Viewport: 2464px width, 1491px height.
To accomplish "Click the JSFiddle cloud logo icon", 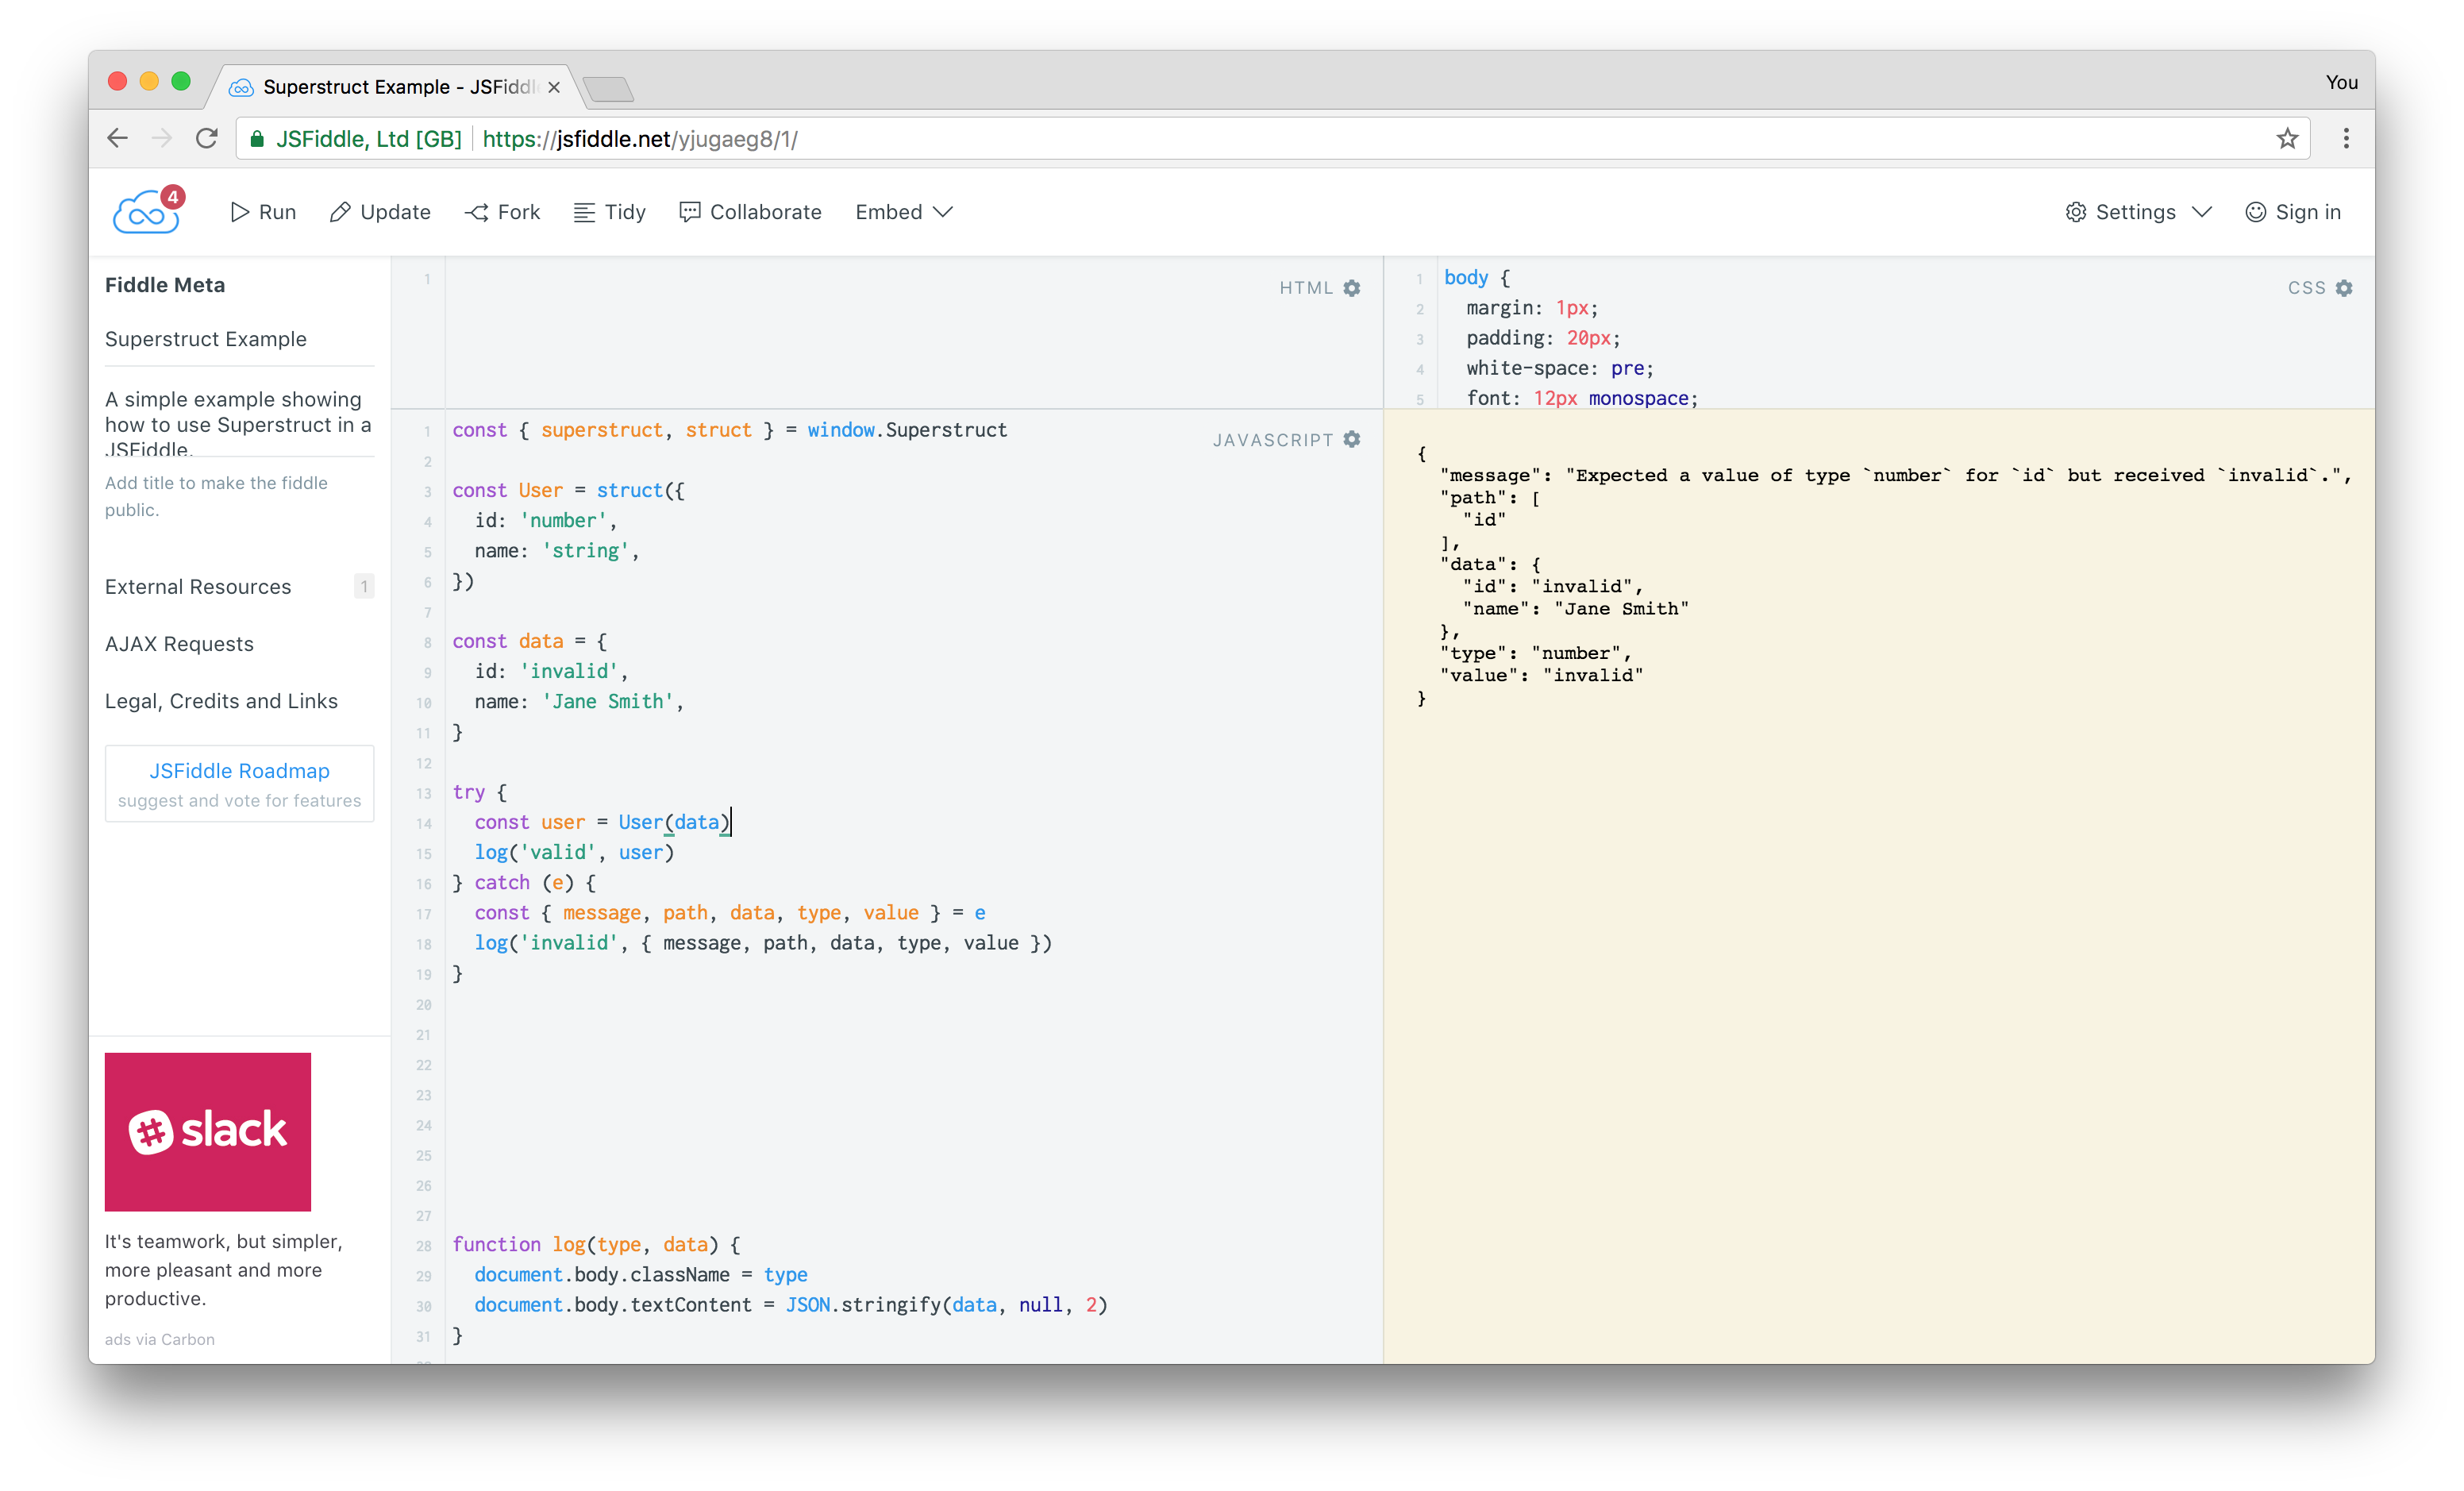I will tap(144, 211).
